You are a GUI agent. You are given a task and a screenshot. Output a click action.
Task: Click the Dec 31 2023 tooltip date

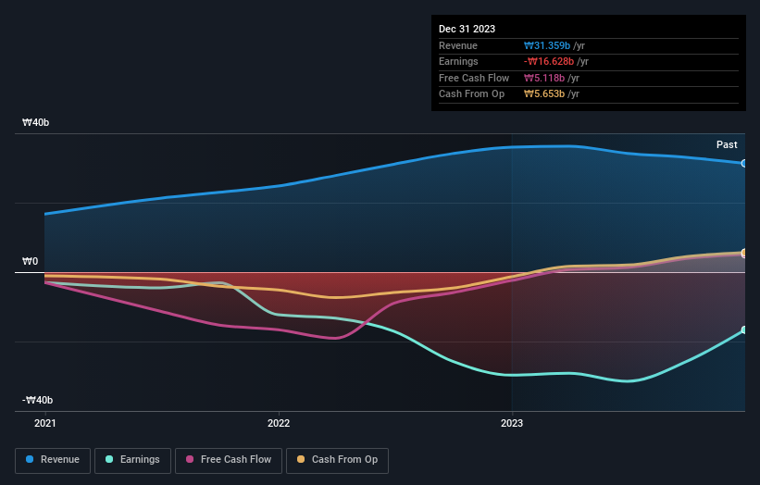click(x=467, y=29)
